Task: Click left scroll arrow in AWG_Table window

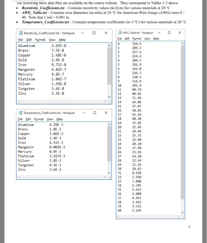Action: pyautogui.click(x=118, y=217)
